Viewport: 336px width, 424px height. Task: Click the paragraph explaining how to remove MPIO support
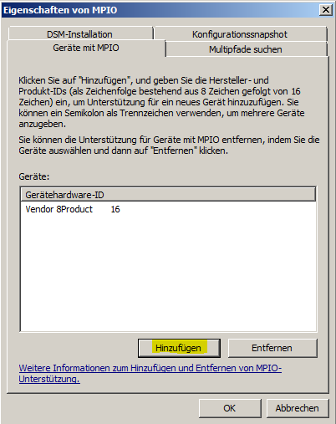(x=169, y=145)
